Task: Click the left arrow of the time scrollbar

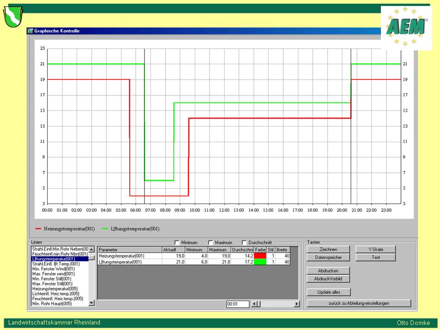Action: click(255, 304)
